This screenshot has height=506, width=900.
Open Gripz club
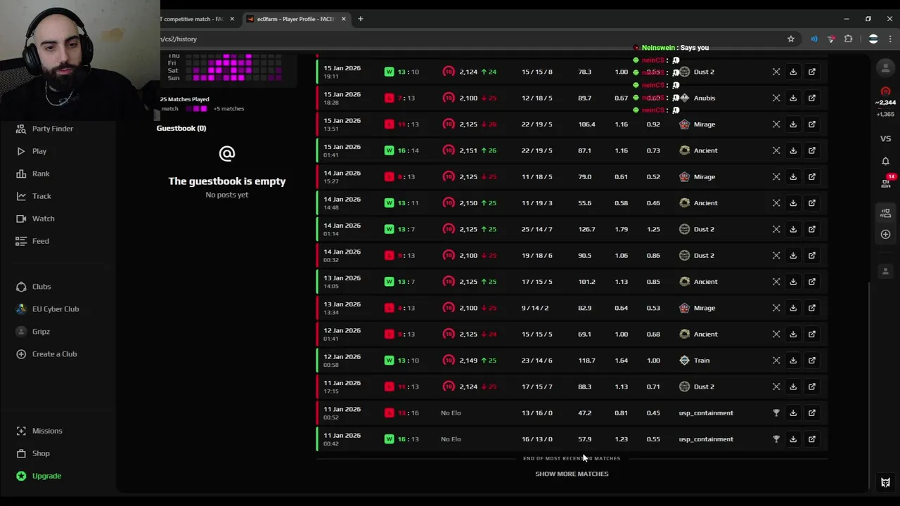41,332
